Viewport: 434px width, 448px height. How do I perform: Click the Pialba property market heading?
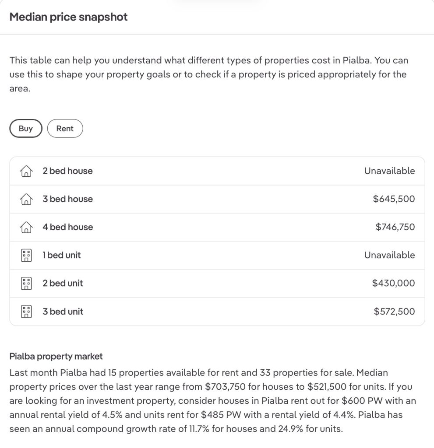click(56, 357)
